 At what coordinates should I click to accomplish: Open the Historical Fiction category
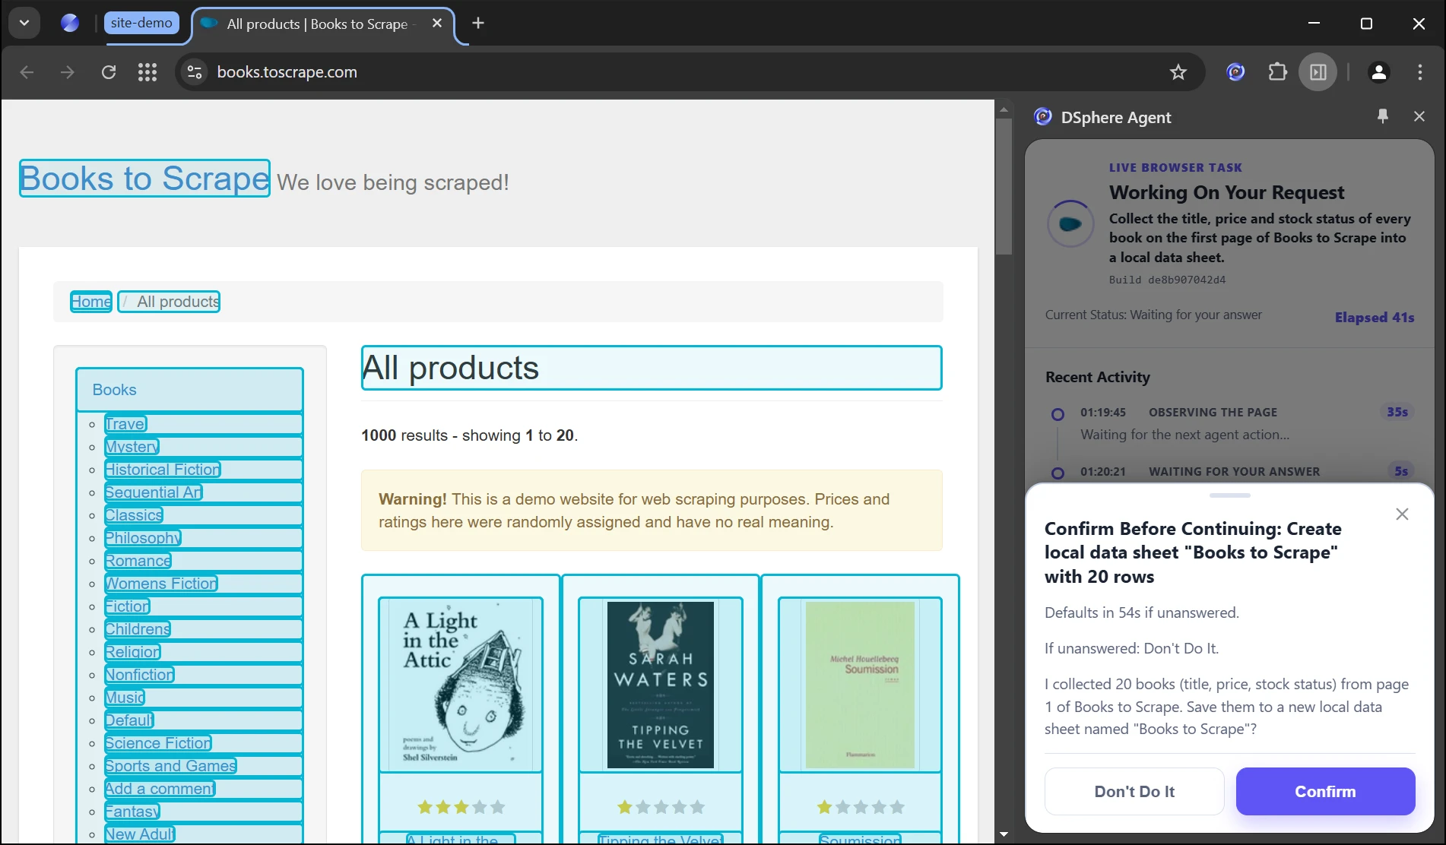click(163, 470)
